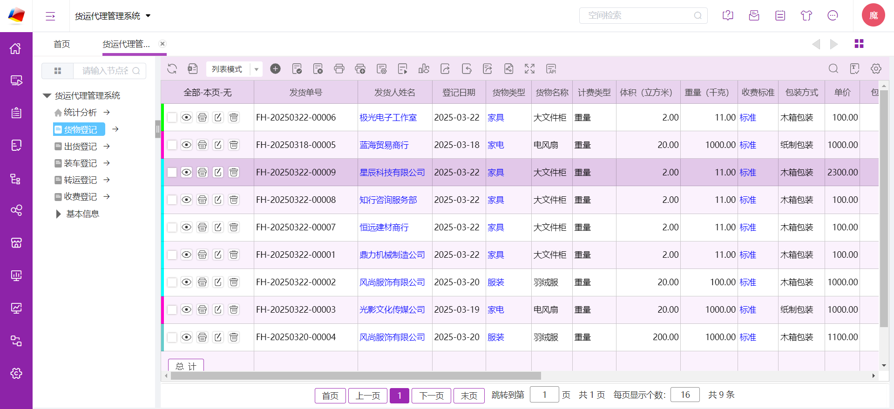Click the 空间检索 search field
894x409 pixels.
point(643,15)
